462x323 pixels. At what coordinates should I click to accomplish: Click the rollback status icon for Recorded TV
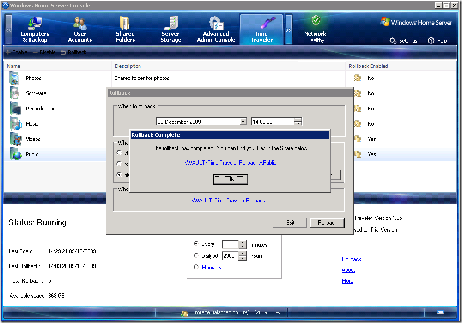358,109
